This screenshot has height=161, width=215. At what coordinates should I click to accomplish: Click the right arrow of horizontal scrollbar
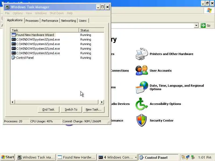pos(102,102)
